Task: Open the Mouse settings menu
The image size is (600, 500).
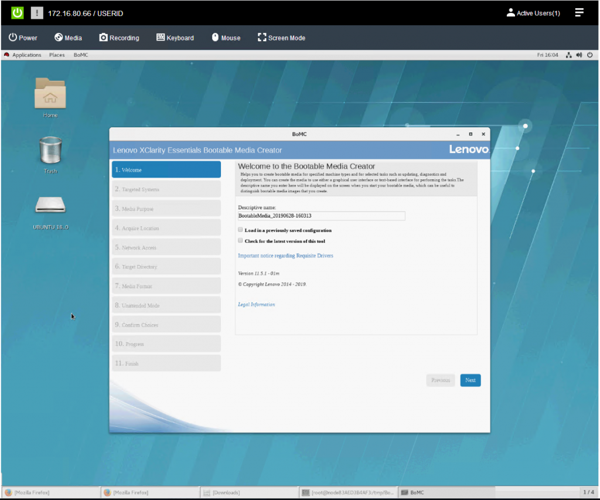Action: click(226, 38)
